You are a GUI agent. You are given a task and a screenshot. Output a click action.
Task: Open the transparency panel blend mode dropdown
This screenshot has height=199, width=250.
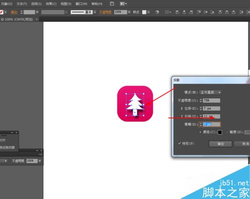pyautogui.click(x=3, y=161)
